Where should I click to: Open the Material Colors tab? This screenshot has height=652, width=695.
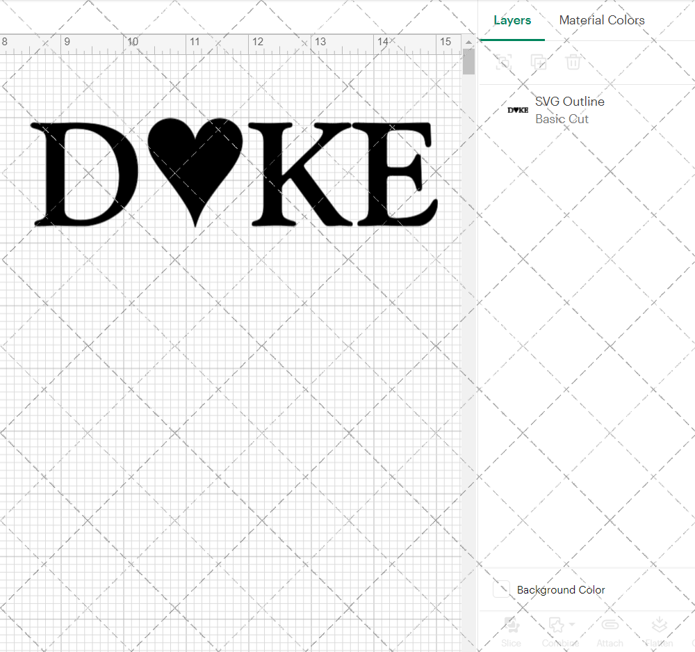point(601,20)
